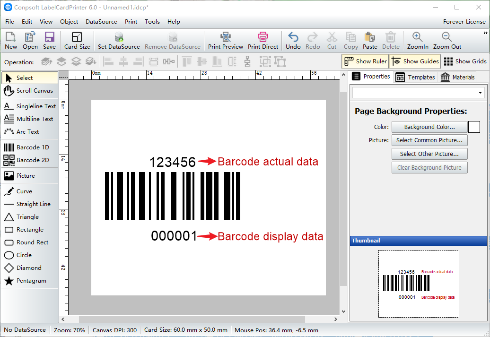Paste from clipboard
490x337 pixels.
point(370,41)
